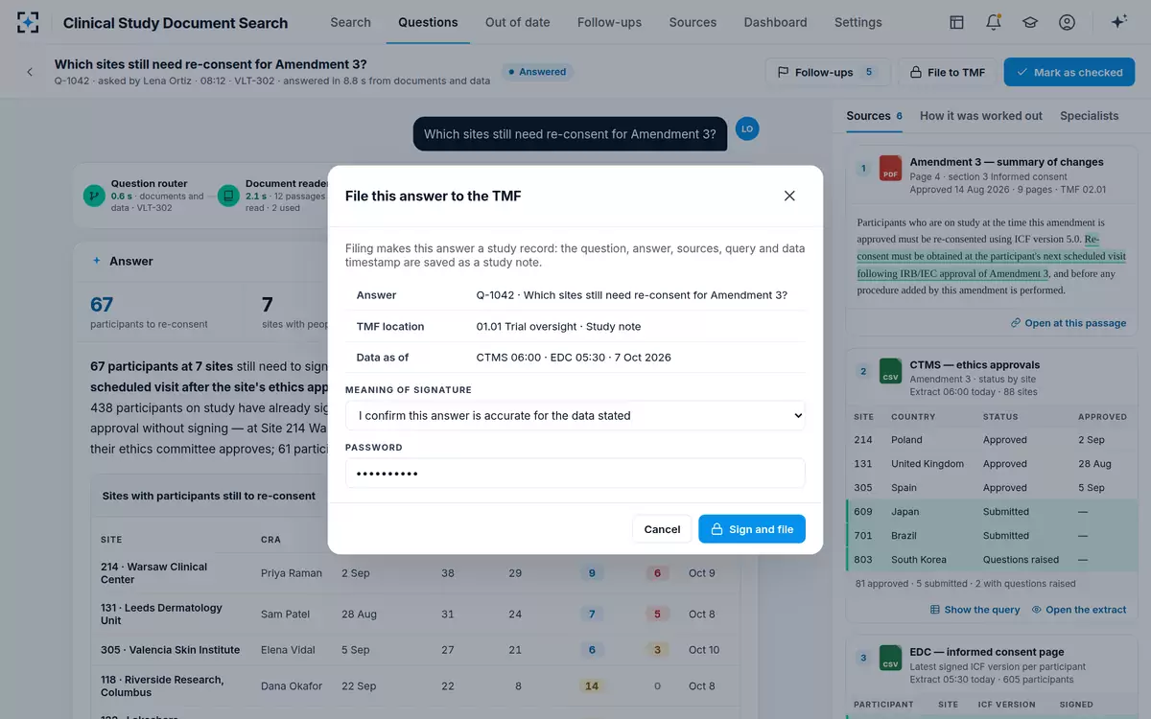This screenshot has width=1151, height=719.
Task: Open the Out of date tab
Action: 518,22
